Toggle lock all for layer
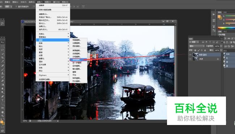 205,50
